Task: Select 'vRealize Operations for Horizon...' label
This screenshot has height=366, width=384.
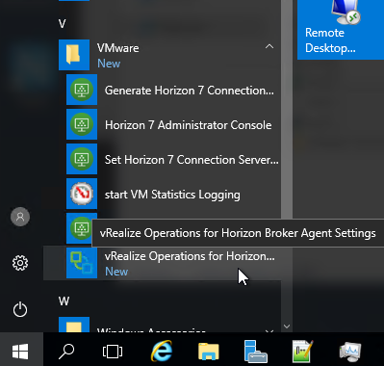Action: (190, 256)
